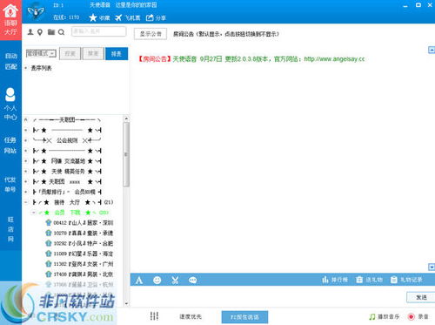Click the channel list scrollbar thumb

pos(126,154)
